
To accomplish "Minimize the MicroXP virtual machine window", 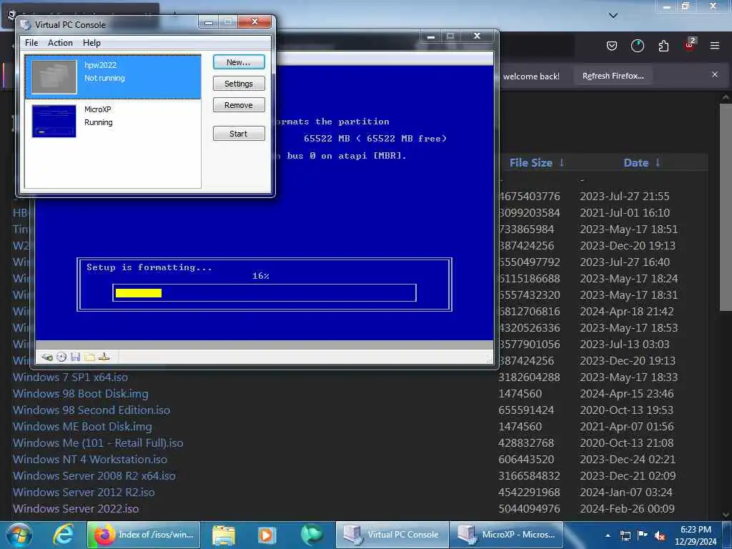I will pyautogui.click(x=430, y=36).
